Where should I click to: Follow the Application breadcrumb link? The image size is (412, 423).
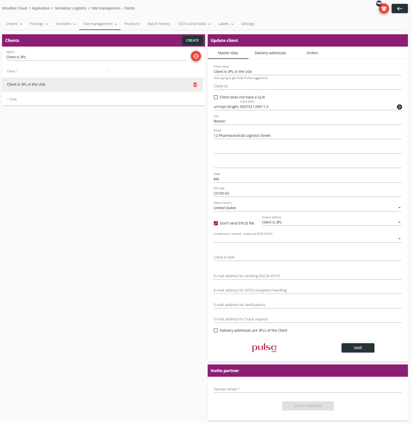coord(41,8)
